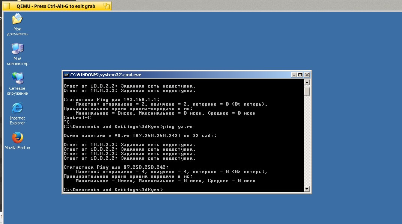Click the cmd.exe title bar text
This screenshot has width=402, height=224.
[x=106, y=75]
